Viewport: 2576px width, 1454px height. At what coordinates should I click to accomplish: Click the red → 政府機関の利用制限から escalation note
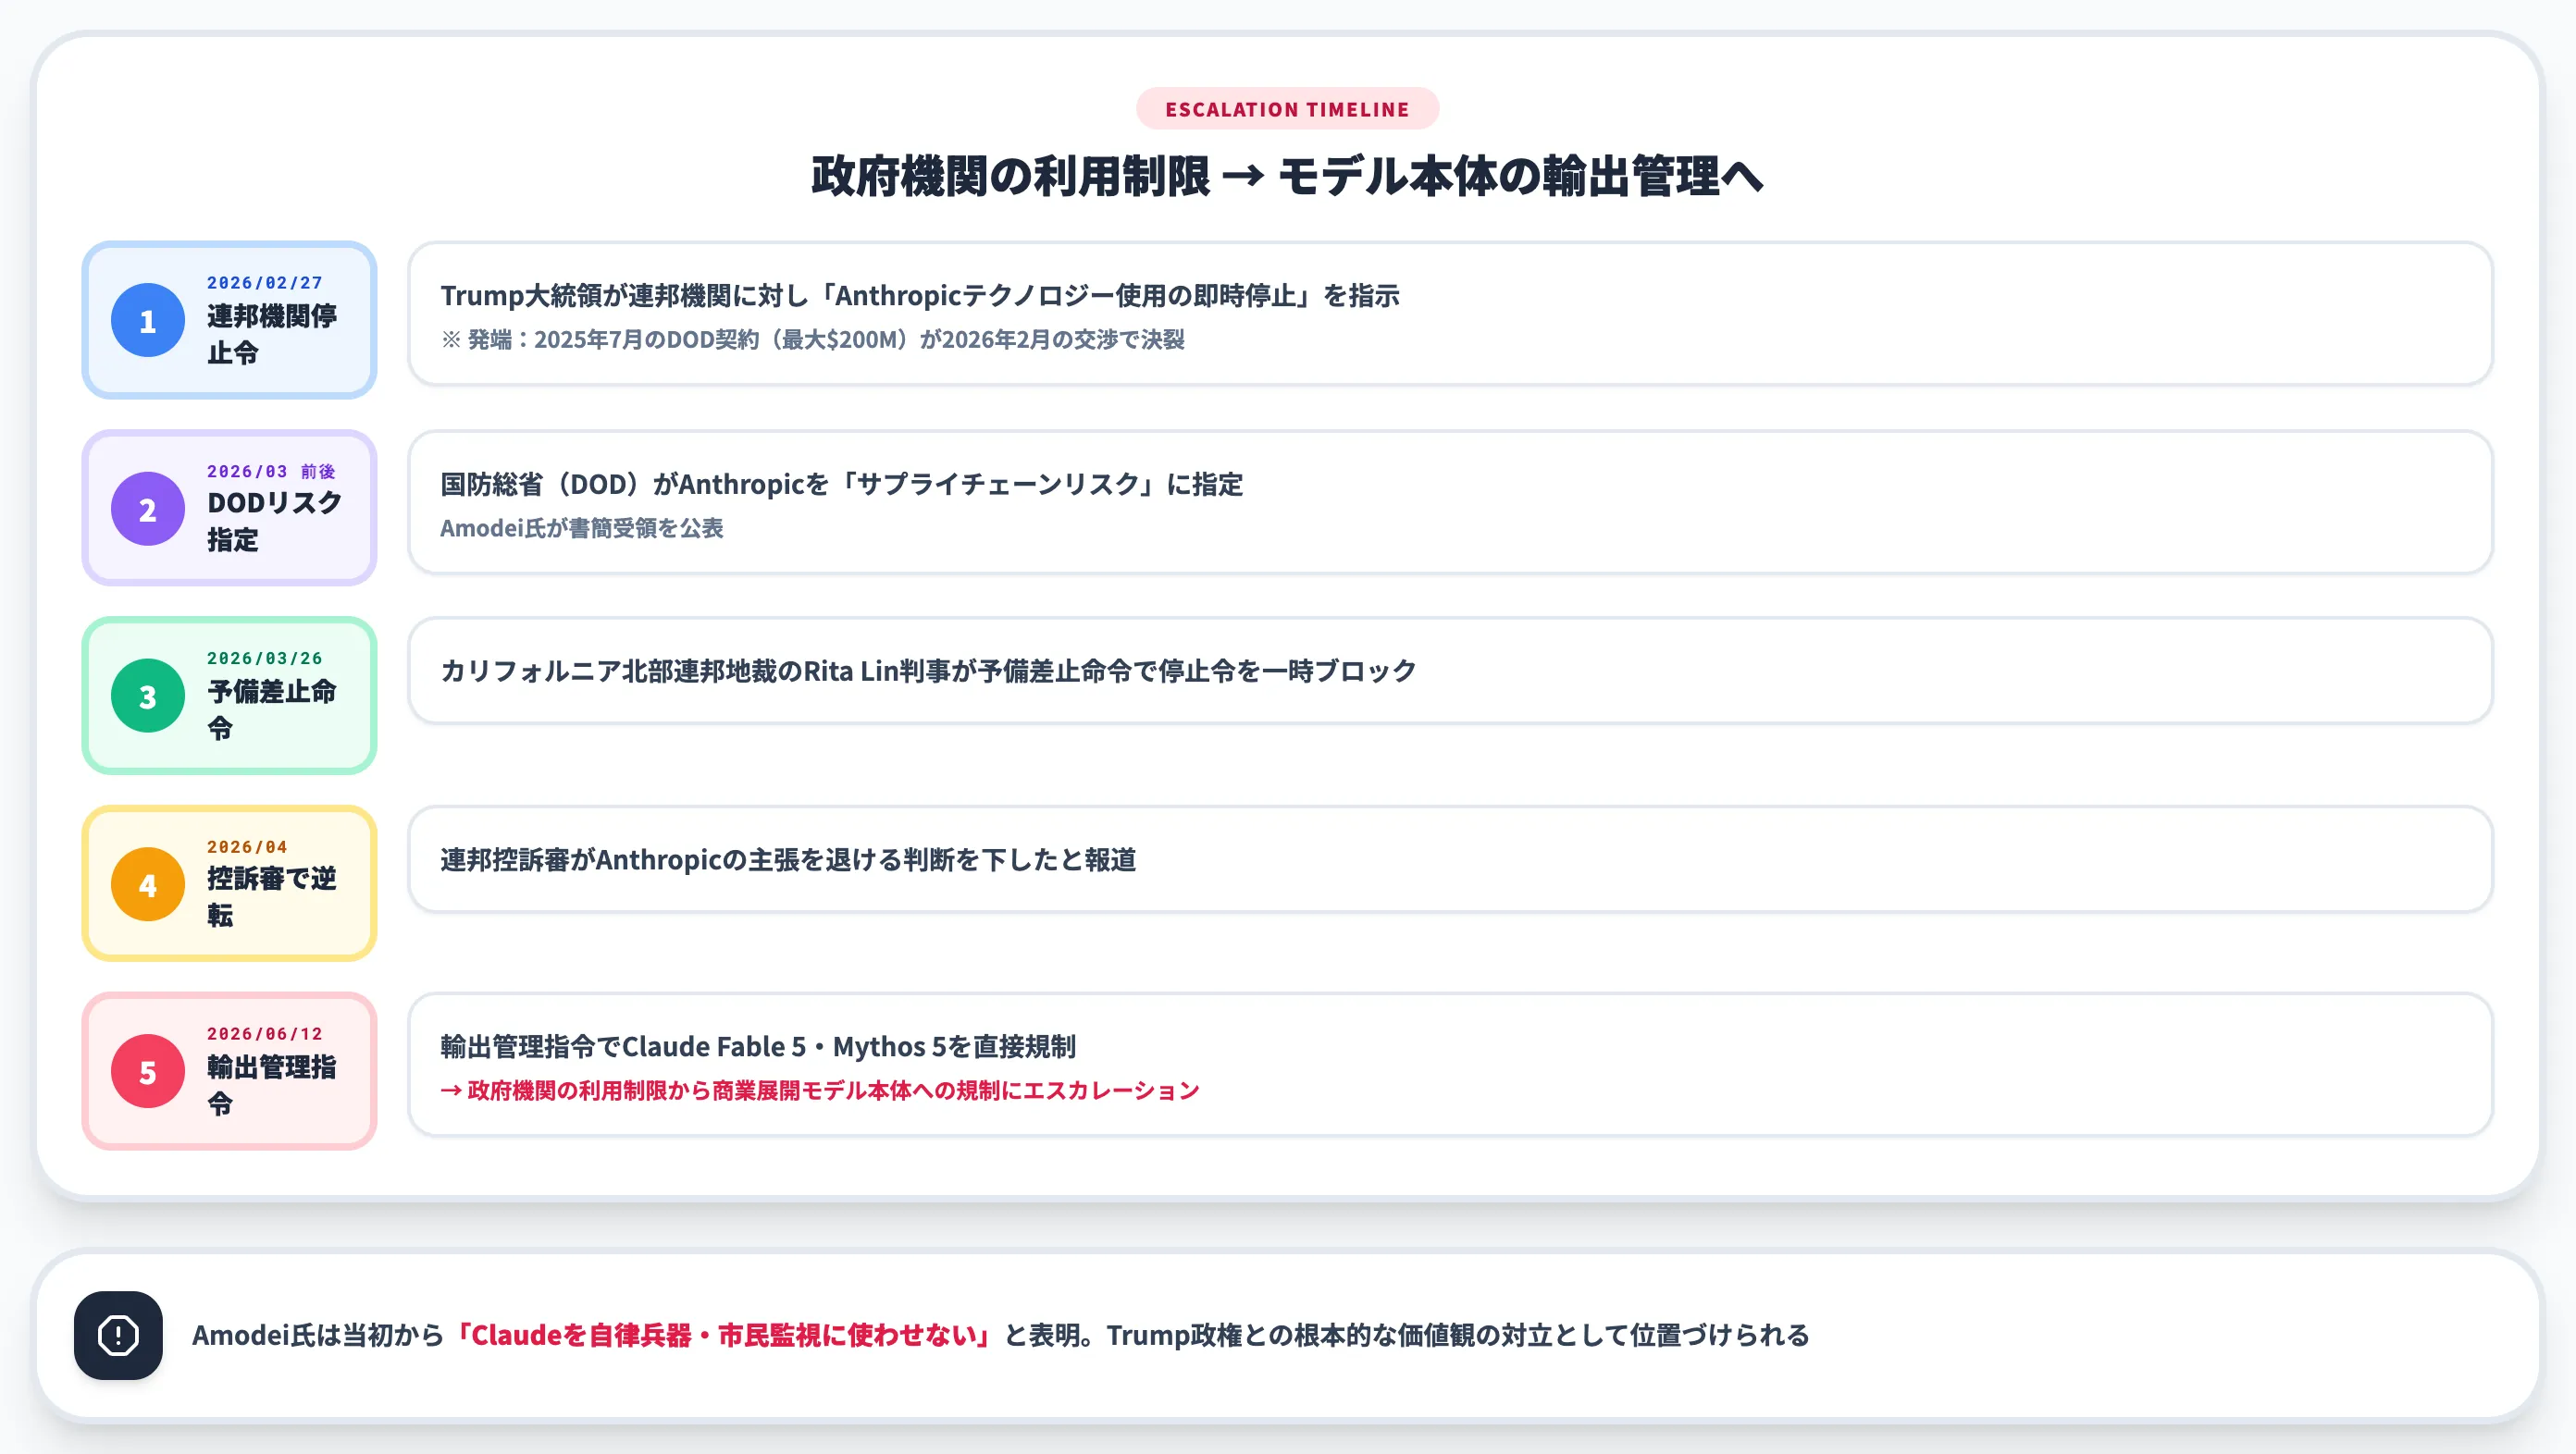(x=820, y=1090)
